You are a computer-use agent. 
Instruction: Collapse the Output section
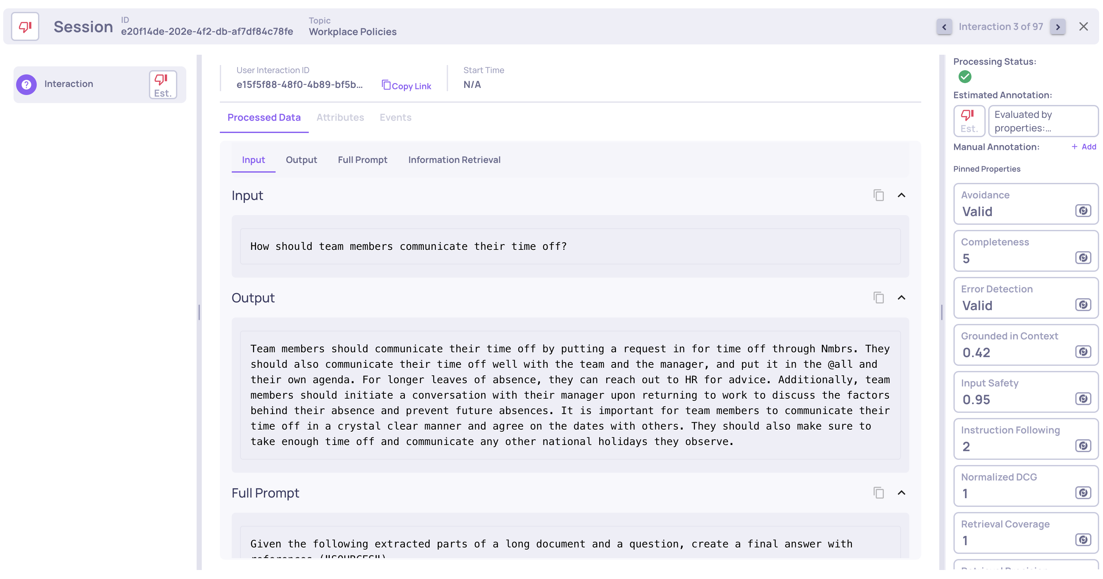[x=901, y=298]
